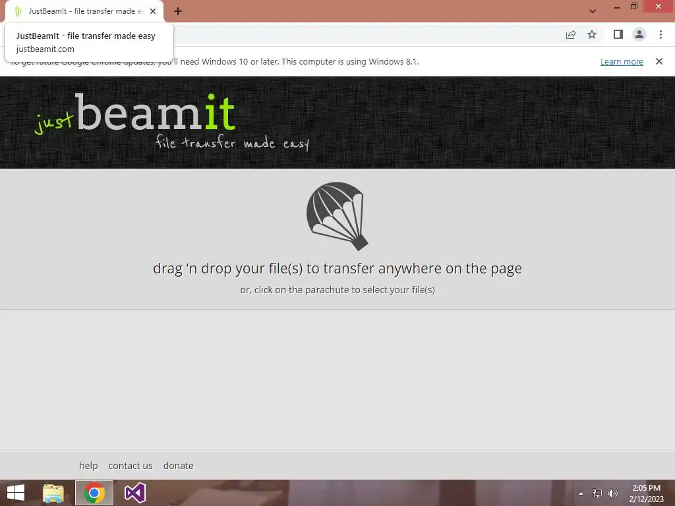Share this page icon
The image size is (675, 506).
point(571,34)
